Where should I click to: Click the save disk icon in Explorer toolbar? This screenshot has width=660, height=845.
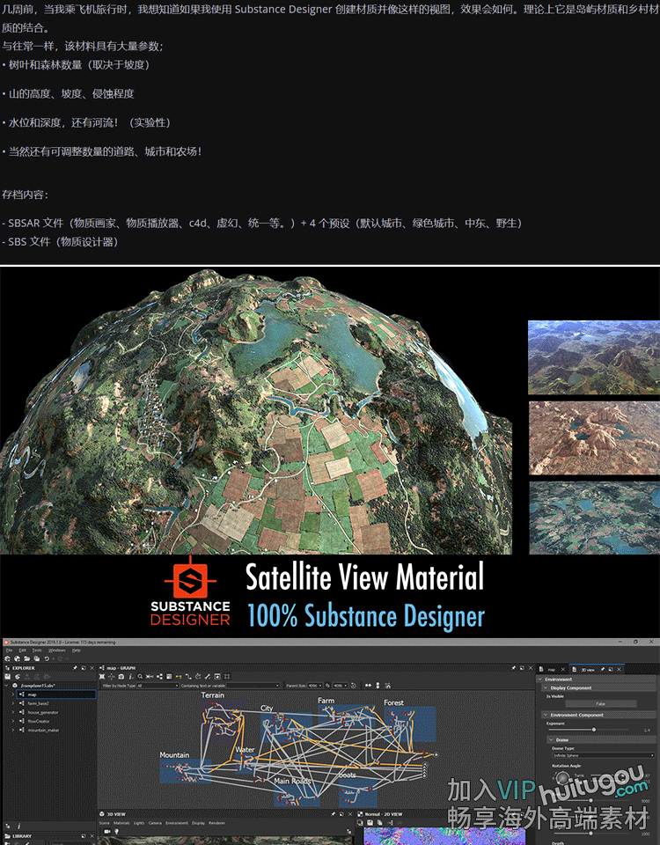click(8, 676)
